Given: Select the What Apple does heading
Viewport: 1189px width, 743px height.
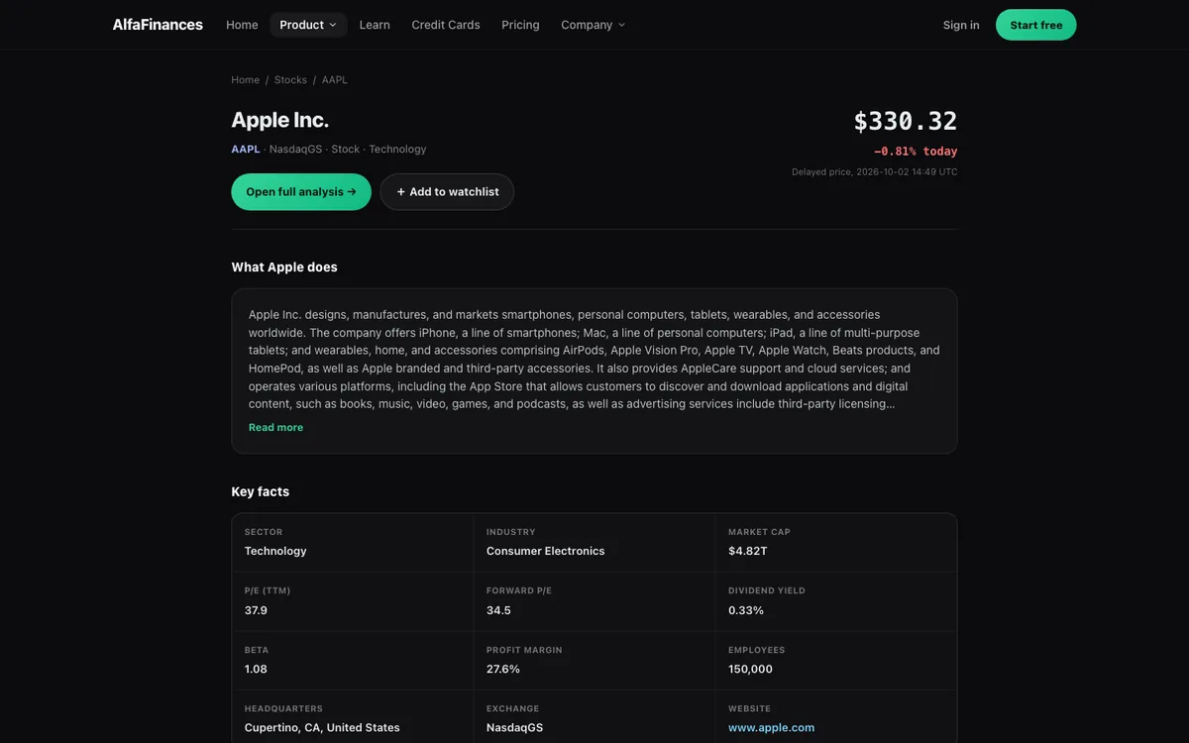Looking at the screenshot, I should pyautogui.click(x=284, y=267).
